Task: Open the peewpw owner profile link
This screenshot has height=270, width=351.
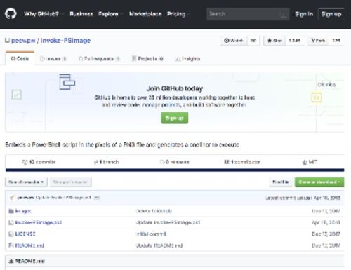Action: 23,41
